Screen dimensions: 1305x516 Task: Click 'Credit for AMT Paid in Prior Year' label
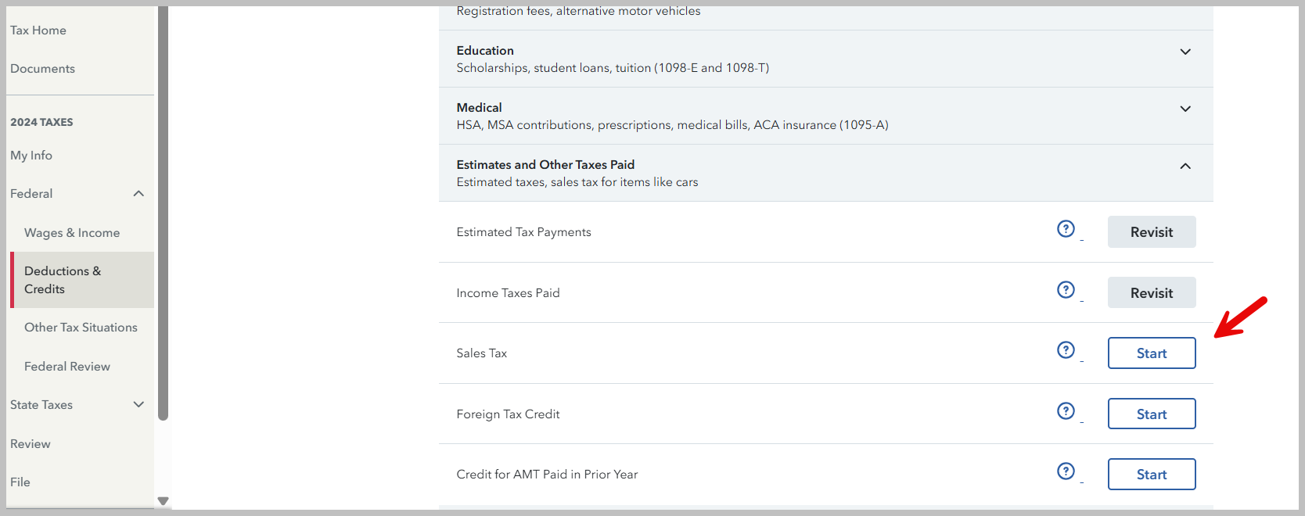548,475
